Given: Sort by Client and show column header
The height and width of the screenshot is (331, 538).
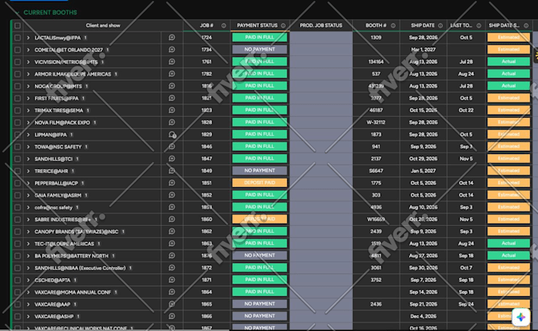Looking at the screenshot, I should point(103,25).
